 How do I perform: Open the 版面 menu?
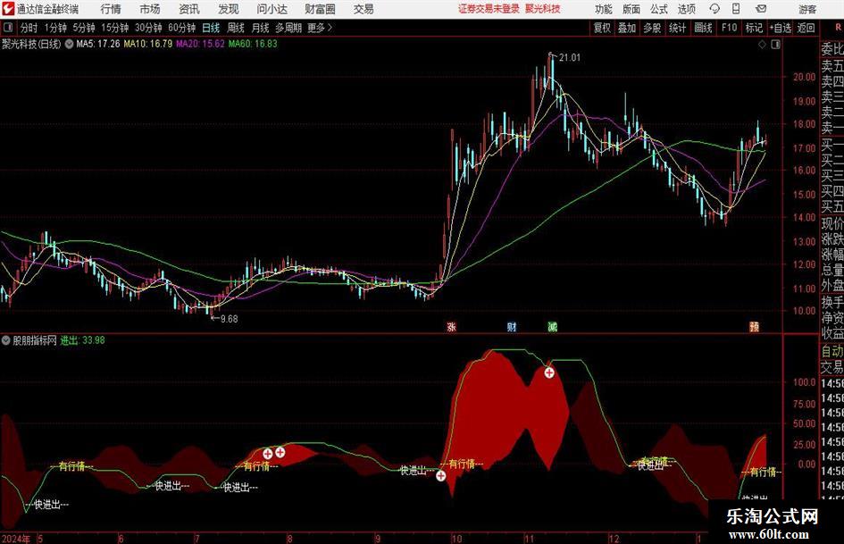pyautogui.click(x=631, y=9)
